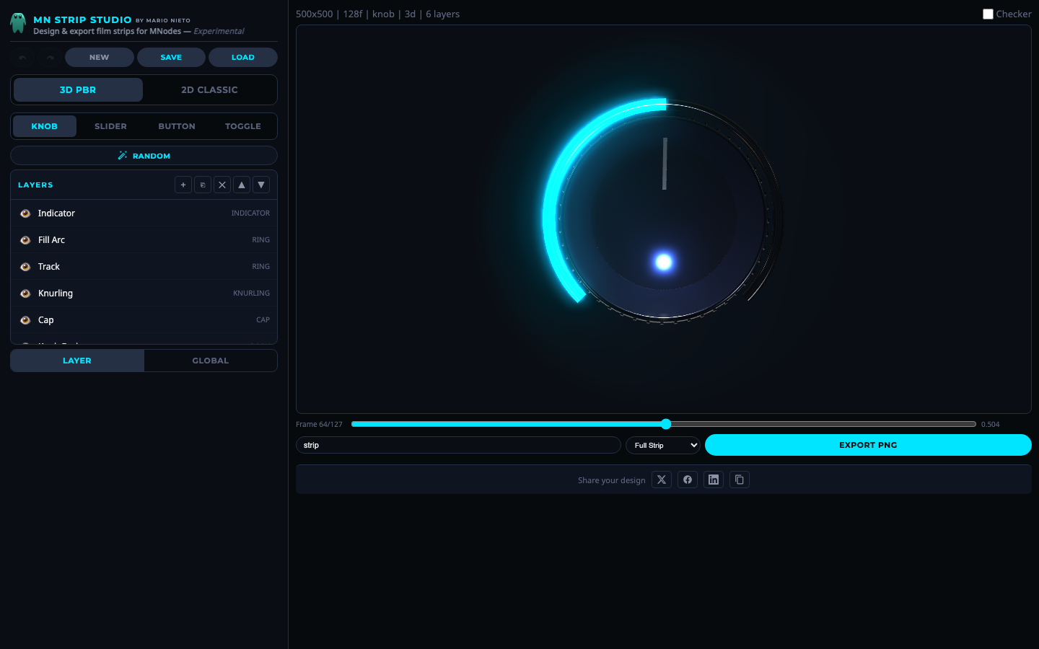This screenshot has height=649, width=1039.
Task: Share design on LinkedIn
Action: (714, 480)
